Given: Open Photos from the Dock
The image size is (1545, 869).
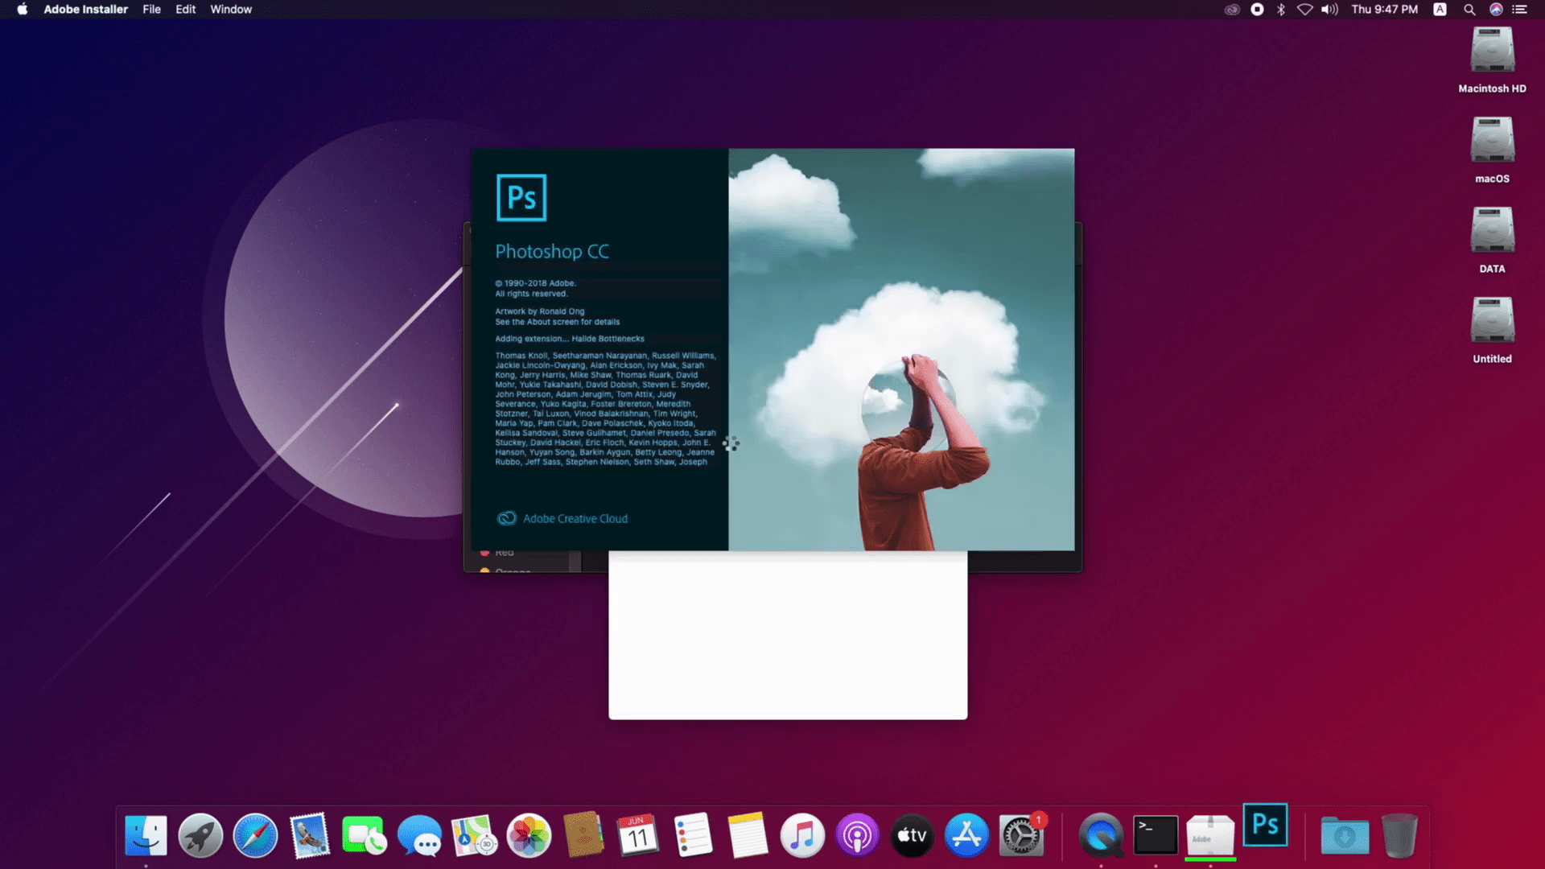Looking at the screenshot, I should click(529, 835).
